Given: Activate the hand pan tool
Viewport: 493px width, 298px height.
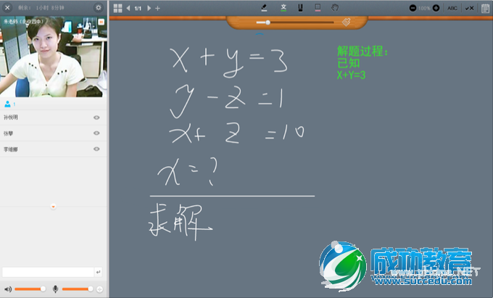Looking at the screenshot, I should (336, 7).
